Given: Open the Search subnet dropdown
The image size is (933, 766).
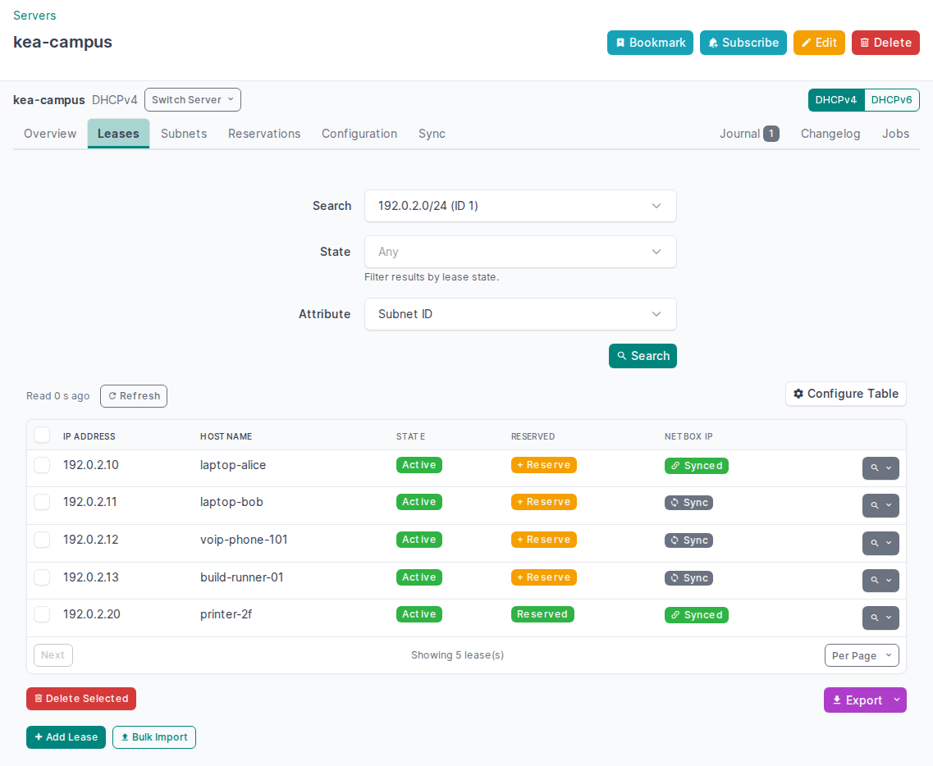Looking at the screenshot, I should click(x=520, y=206).
